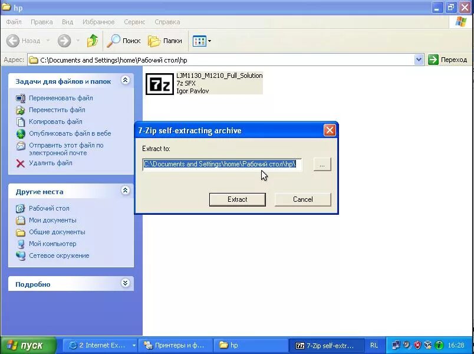Click the green circle tray icon
The image size is (474, 354).
(439, 345)
